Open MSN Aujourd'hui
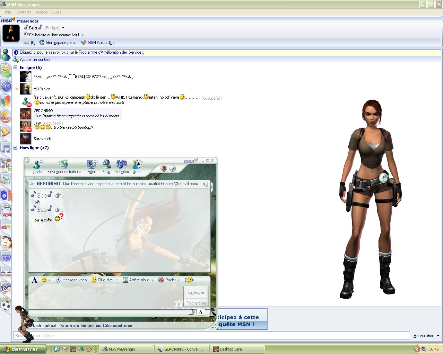 coord(98,43)
